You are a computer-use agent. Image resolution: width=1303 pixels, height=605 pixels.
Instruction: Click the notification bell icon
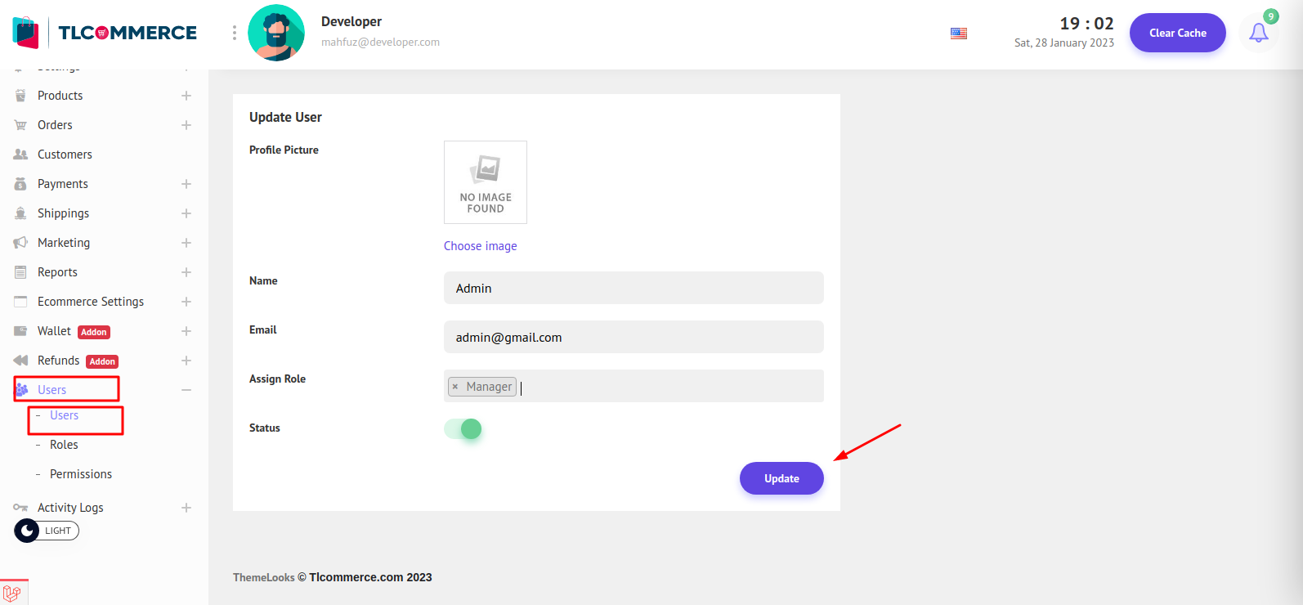[x=1258, y=34]
